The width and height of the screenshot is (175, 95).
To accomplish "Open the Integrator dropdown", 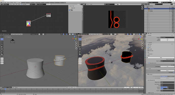I will click(167, 38).
